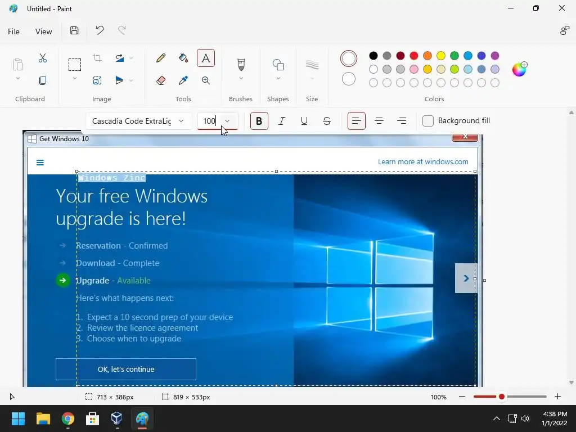This screenshot has height=432, width=576.
Task: Select the Eraser tool
Action: pos(160,80)
